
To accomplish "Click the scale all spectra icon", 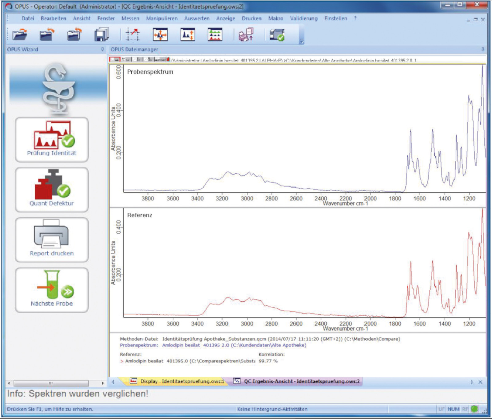I will (x=160, y=34).
